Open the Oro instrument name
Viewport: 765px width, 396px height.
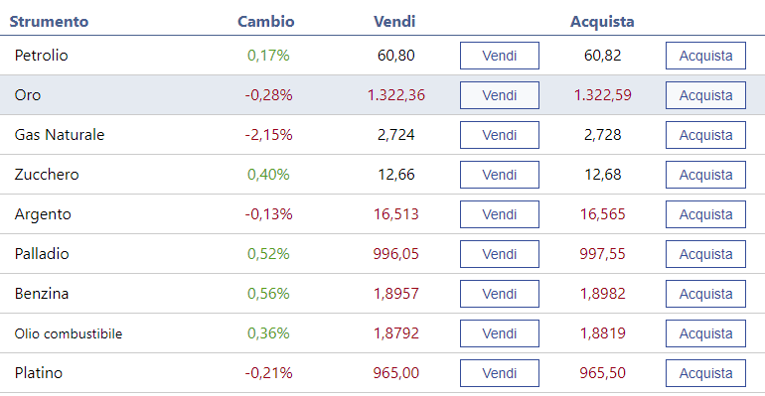28,95
